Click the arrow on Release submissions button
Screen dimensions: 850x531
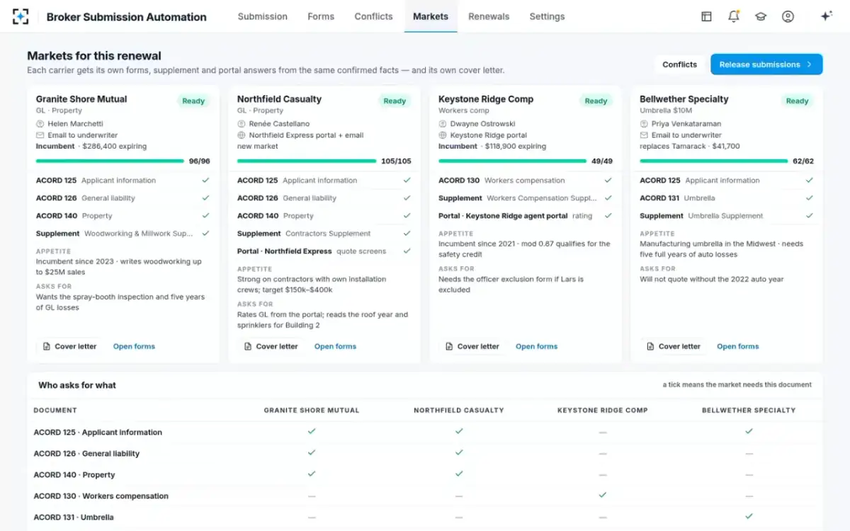click(x=809, y=64)
